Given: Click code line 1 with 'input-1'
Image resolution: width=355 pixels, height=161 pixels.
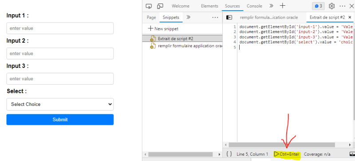Looking at the screenshot, I should (296, 26).
